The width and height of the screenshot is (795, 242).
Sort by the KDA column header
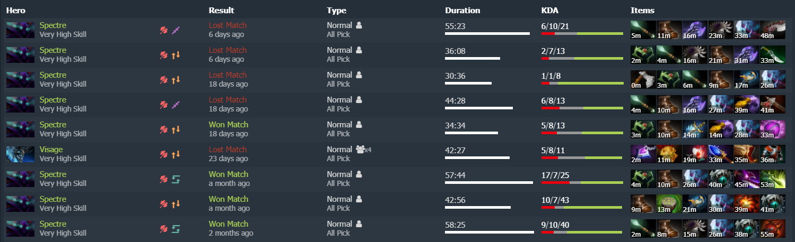point(549,10)
